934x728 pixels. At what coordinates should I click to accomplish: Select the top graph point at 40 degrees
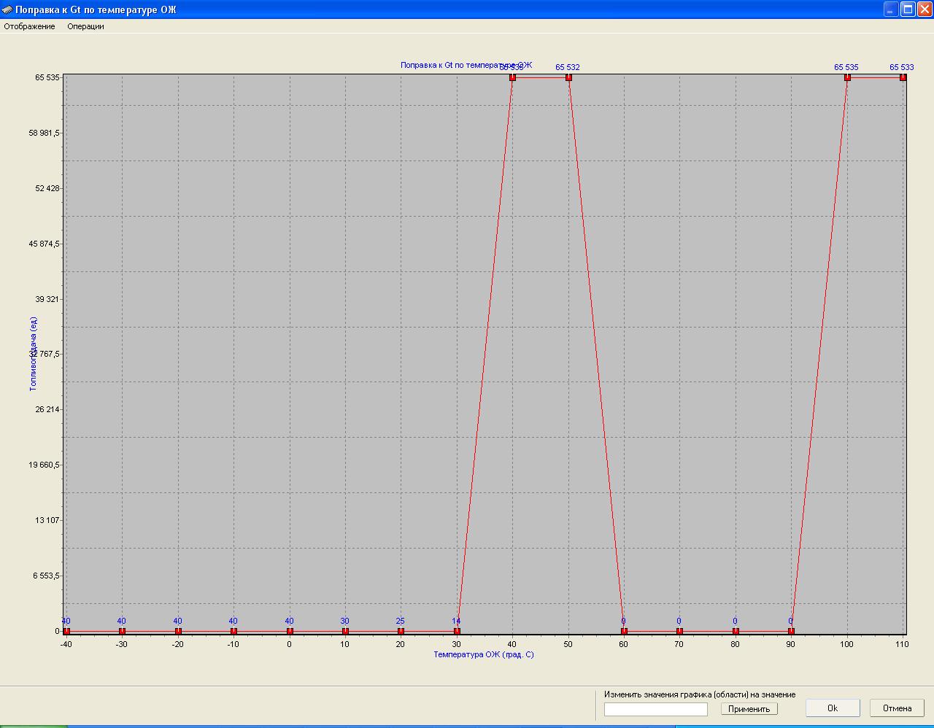tap(512, 77)
